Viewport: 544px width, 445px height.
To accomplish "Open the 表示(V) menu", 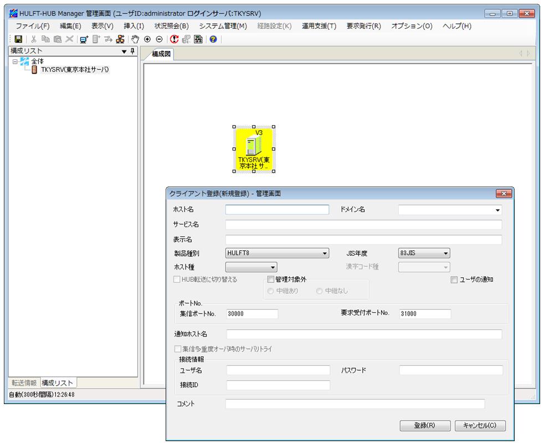I will 102,26.
